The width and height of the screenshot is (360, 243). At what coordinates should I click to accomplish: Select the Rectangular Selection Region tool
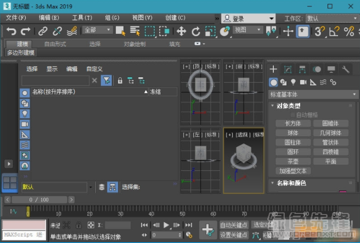(x=150, y=31)
